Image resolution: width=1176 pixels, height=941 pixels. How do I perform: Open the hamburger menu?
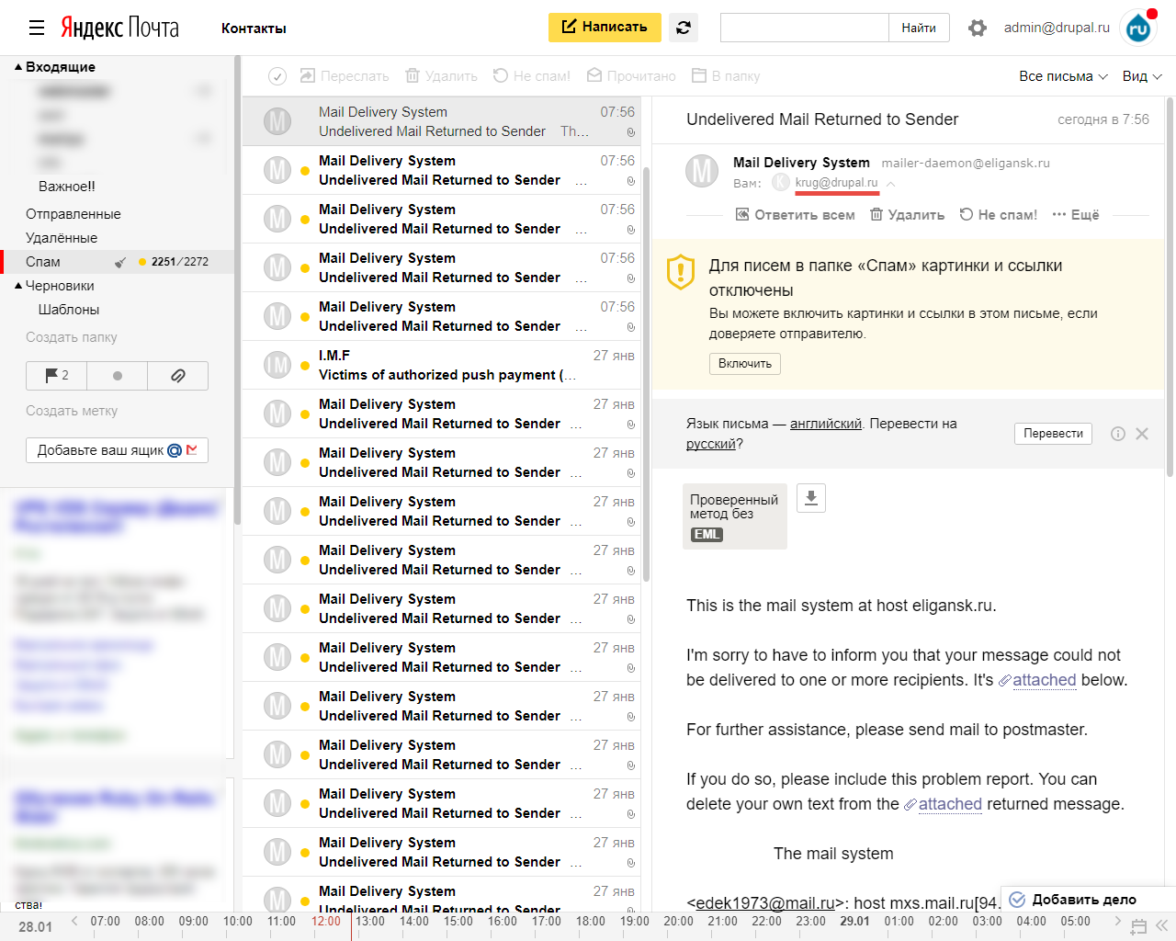pyautogui.click(x=37, y=28)
